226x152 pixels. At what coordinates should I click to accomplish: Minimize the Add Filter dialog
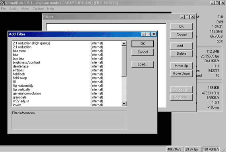143,34
